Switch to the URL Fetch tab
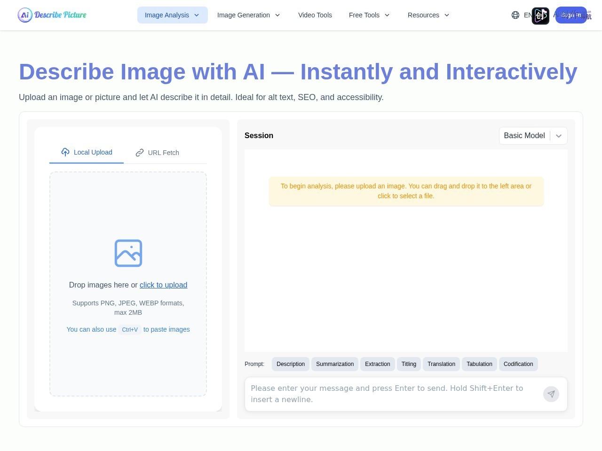This screenshot has height=451, width=602. (157, 153)
